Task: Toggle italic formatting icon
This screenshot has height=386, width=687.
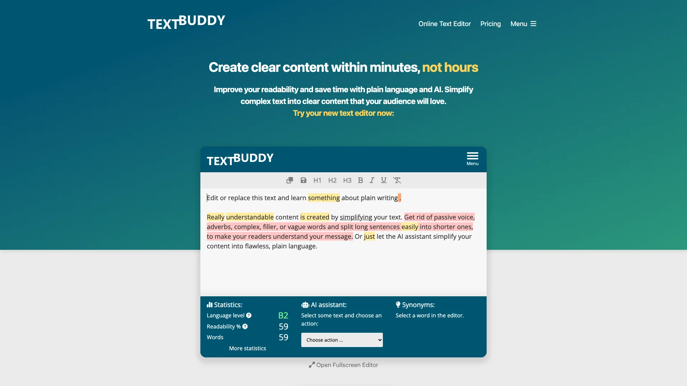Action: [372, 180]
